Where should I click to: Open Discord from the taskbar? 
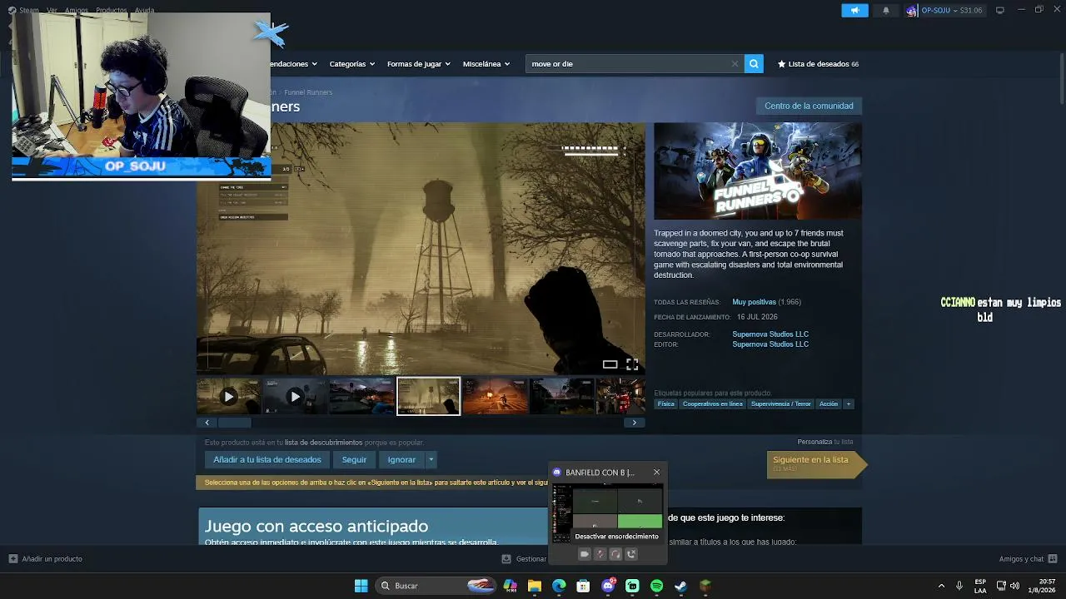608,586
